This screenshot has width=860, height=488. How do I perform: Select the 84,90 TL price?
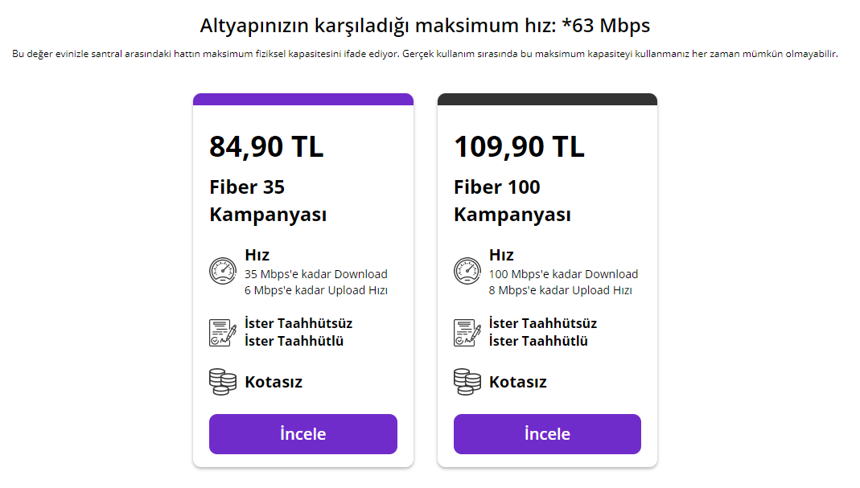coord(266,147)
